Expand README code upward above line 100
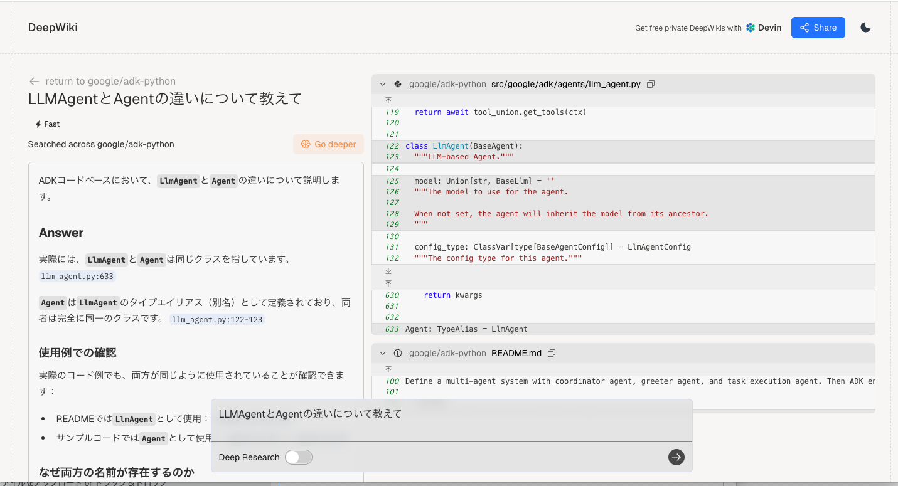The height and width of the screenshot is (486, 898). [x=388, y=369]
